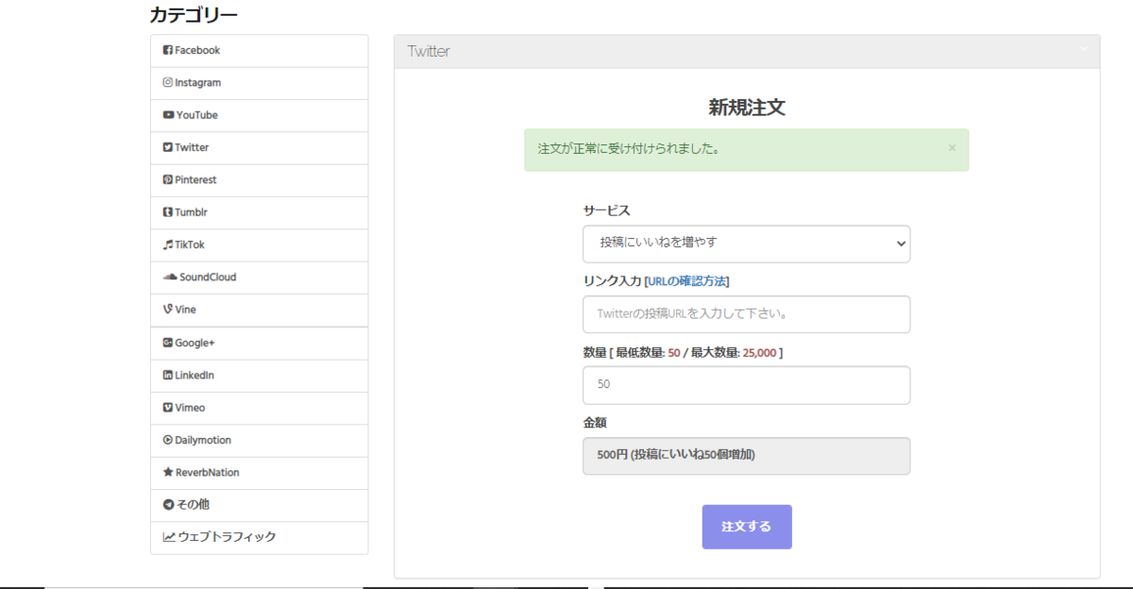Click the YouTube play icon
The height and width of the screenshot is (589, 1133).
[x=168, y=115]
